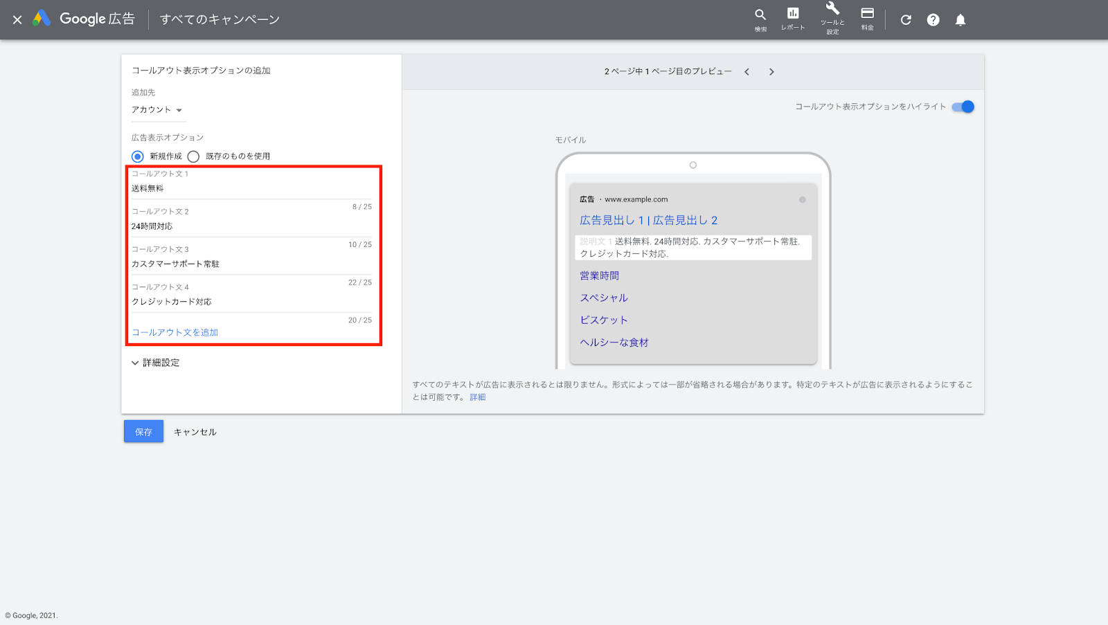Click the コールアウト文 3 field カスタマーサポート常駐
1108x625 pixels.
tap(252, 264)
